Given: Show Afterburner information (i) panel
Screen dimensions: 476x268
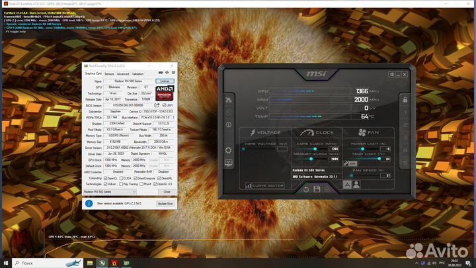Looking at the screenshot, I should point(229,124).
